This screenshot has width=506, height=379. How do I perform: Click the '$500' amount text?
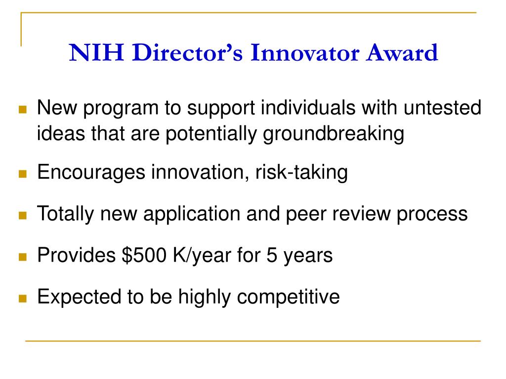click(144, 255)
